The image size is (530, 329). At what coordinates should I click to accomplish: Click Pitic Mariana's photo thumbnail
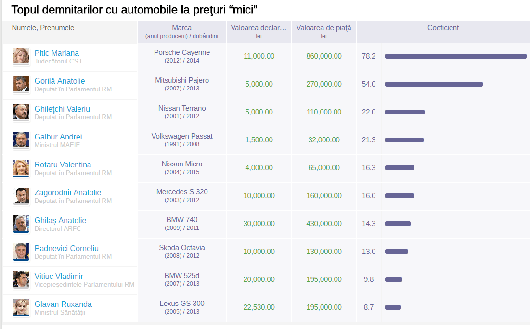coord(21,56)
